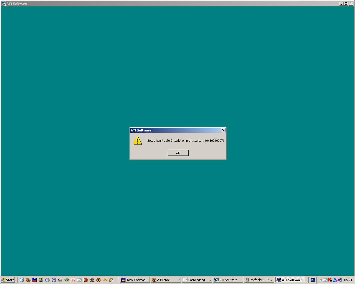Launch the mail envelope icon in Quick Launch
355x284 pixels.
point(79,280)
